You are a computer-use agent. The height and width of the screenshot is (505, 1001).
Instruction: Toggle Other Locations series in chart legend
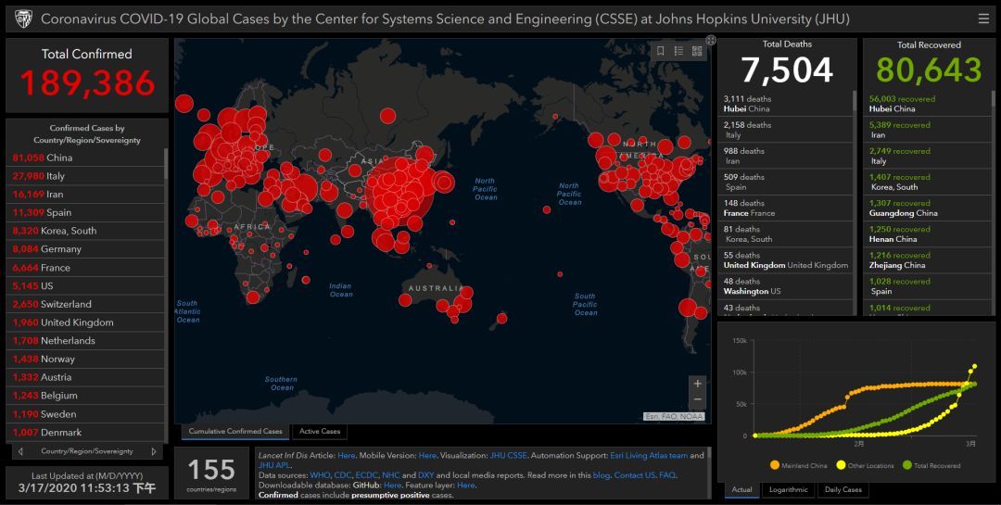tap(865, 465)
